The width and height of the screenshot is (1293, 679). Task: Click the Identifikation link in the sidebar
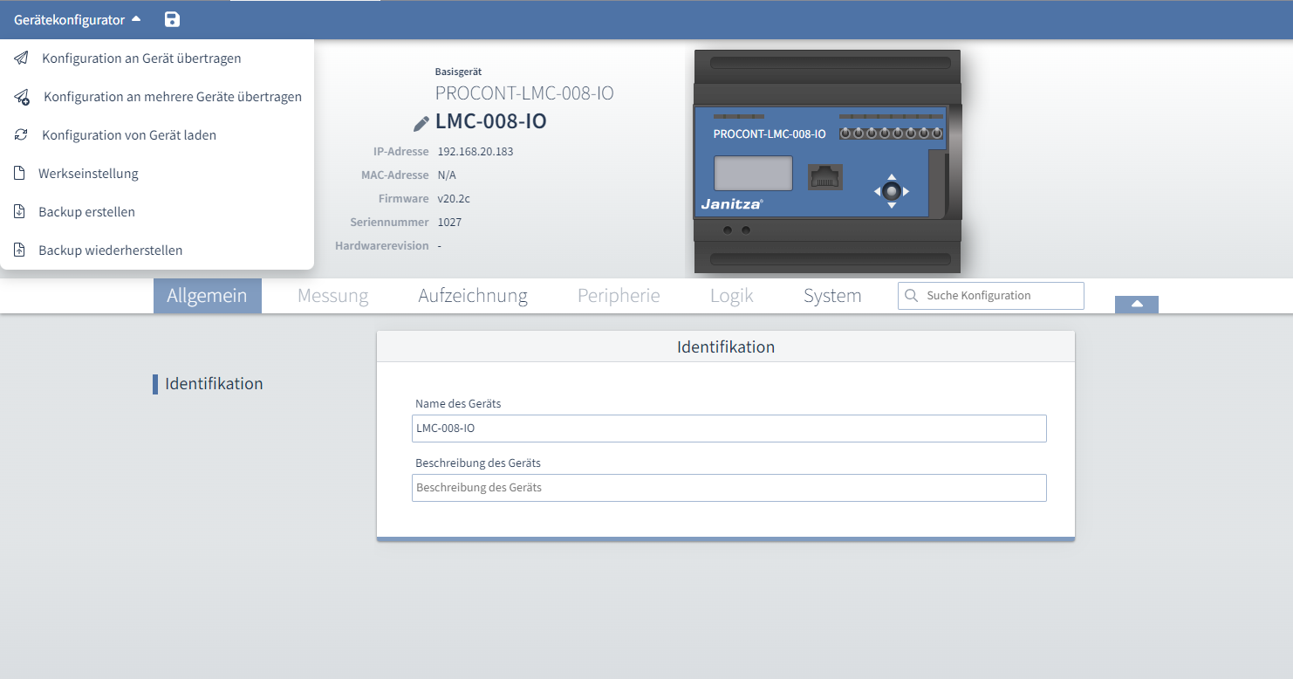215,383
